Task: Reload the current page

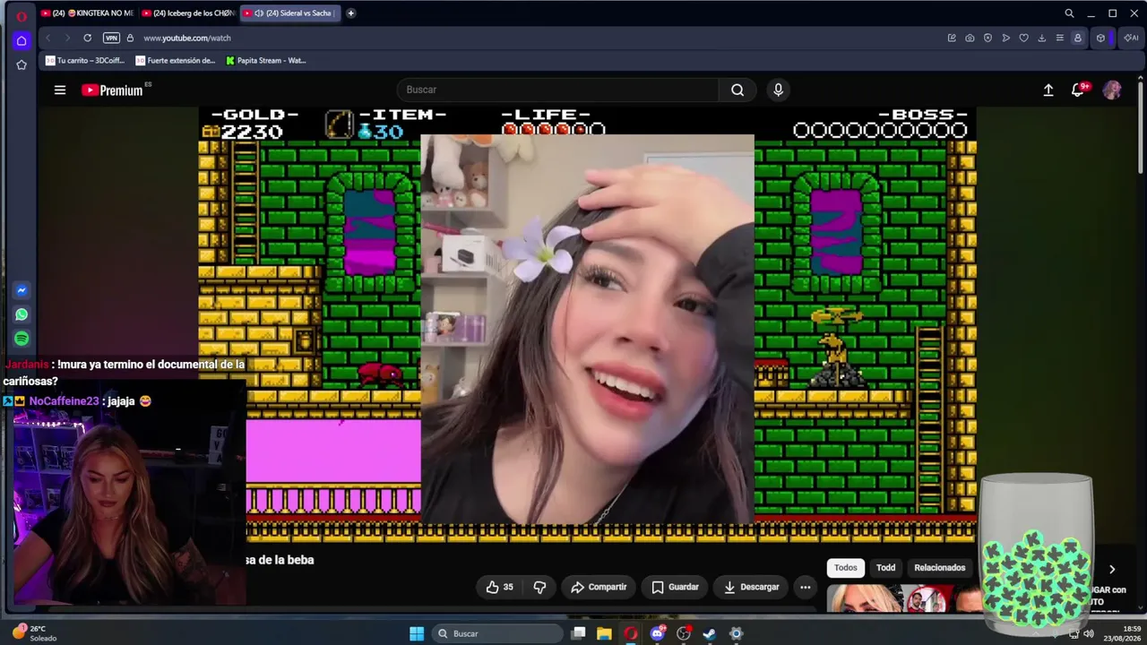Action: [87, 38]
